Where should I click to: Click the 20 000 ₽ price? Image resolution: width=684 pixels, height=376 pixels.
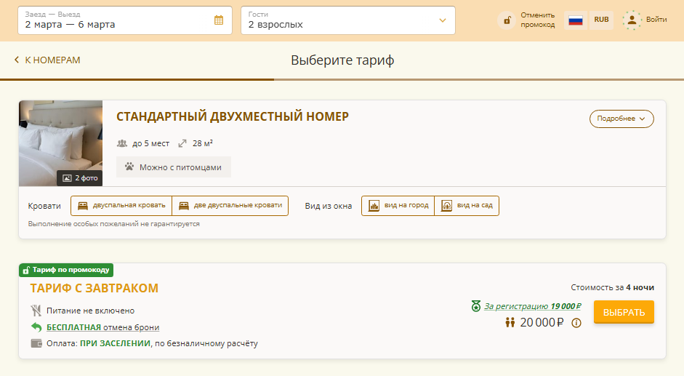pos(542,323)
